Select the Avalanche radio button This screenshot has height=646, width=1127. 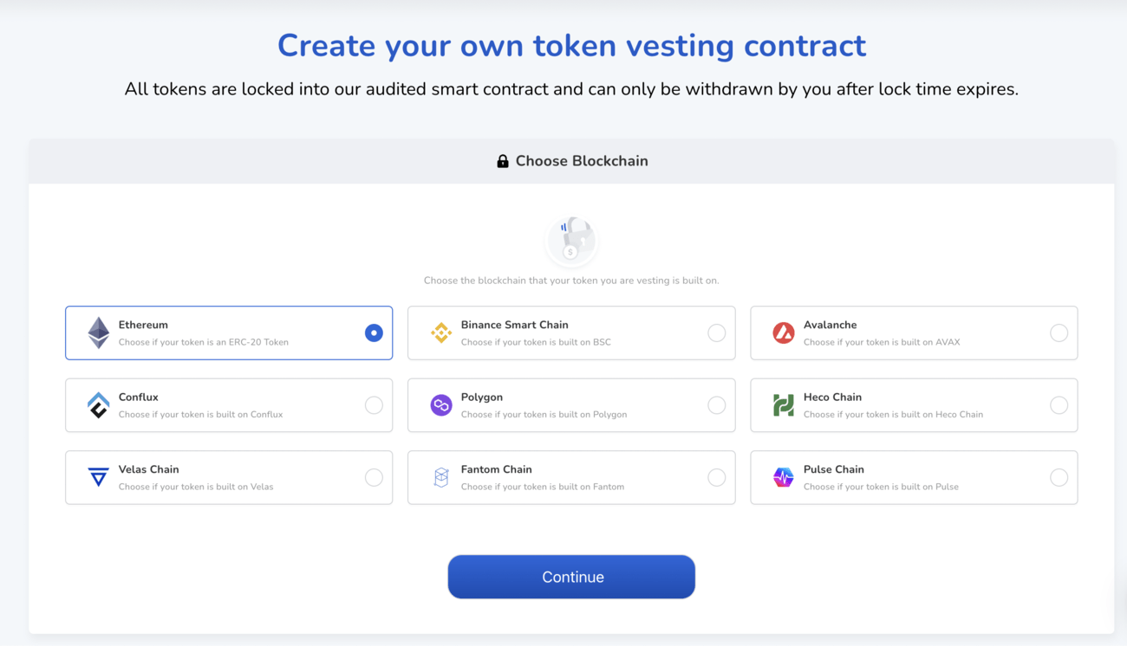1059,333
